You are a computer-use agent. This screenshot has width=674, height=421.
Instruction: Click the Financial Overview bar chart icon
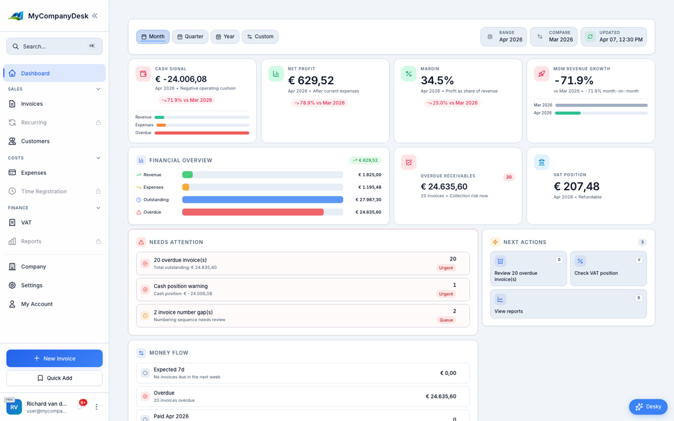click(141, 160)
